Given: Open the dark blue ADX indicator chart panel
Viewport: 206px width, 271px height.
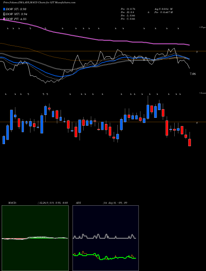Looking at the screenshot, I should tap(105, 238).
